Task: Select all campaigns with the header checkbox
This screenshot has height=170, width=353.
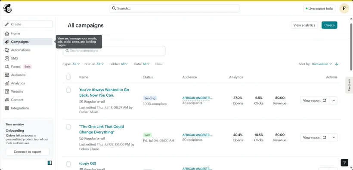Action: click(x=68, y=77)
